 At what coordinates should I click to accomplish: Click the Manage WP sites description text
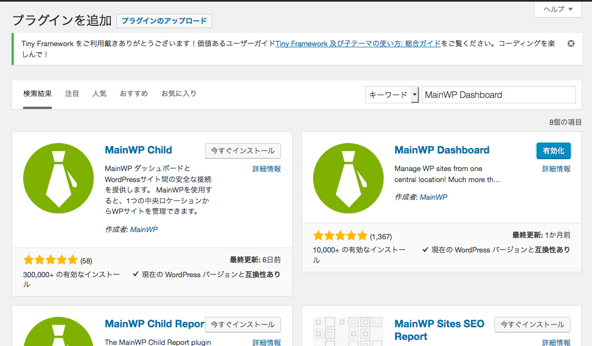[x=448, y=174]
